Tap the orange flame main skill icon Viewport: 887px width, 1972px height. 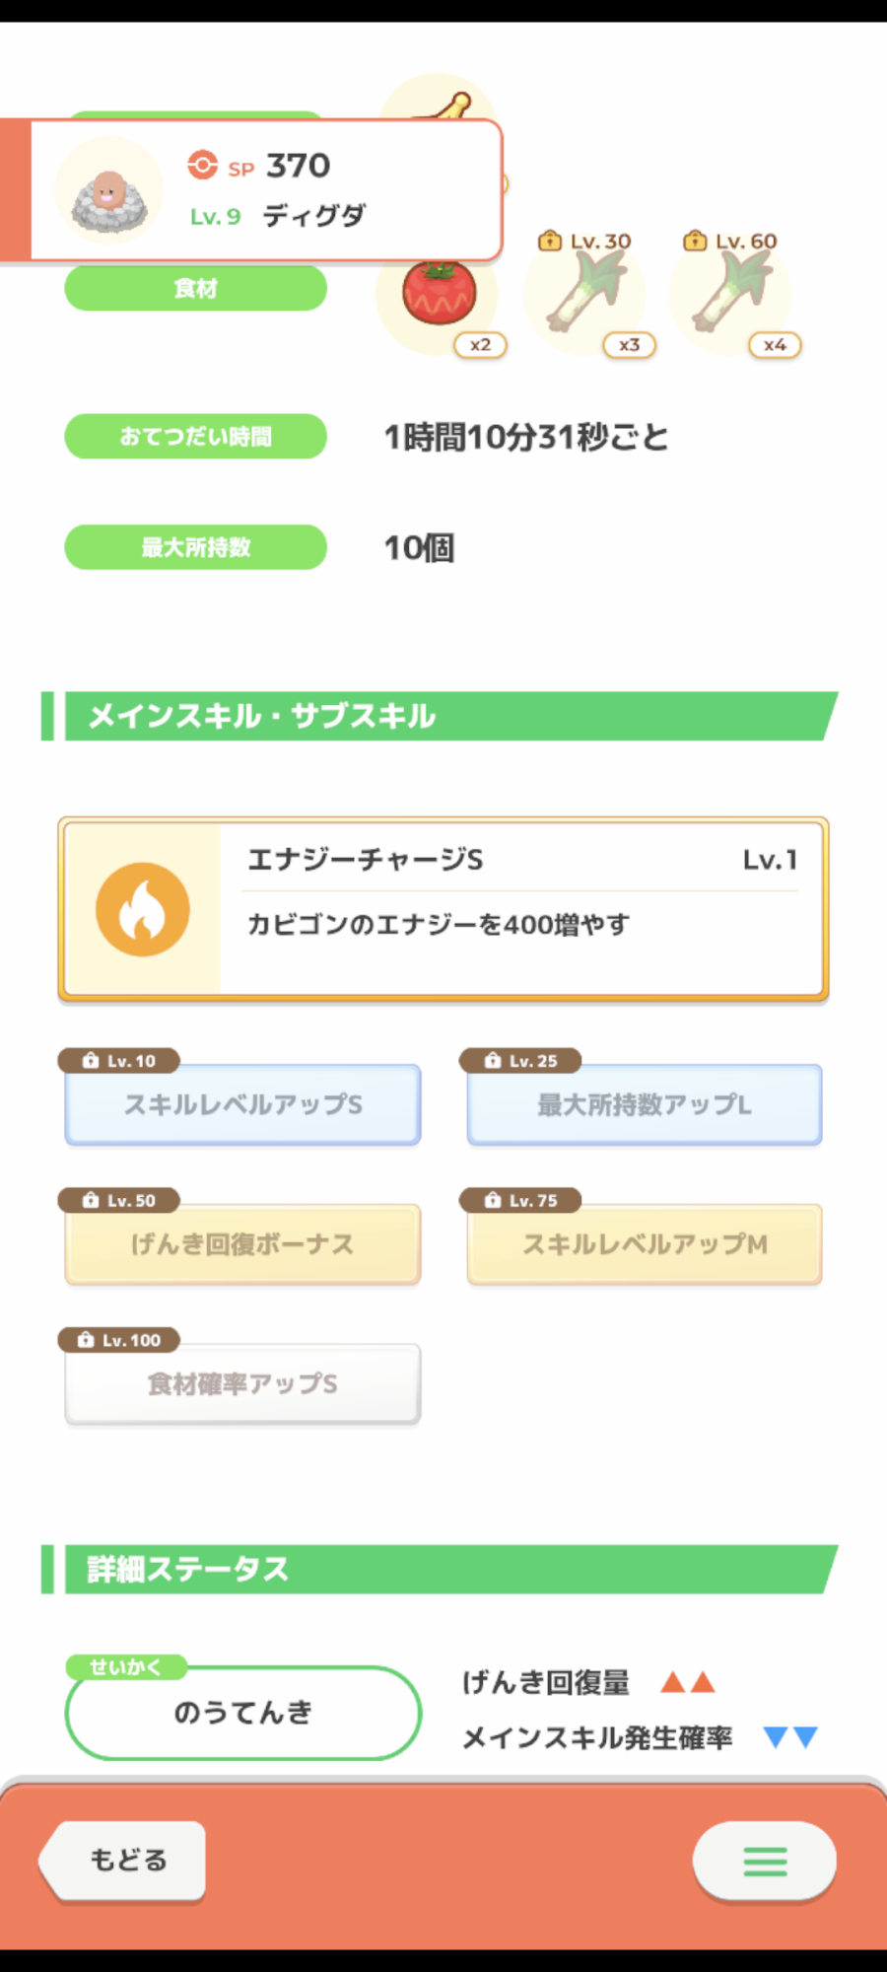(143, 909)
